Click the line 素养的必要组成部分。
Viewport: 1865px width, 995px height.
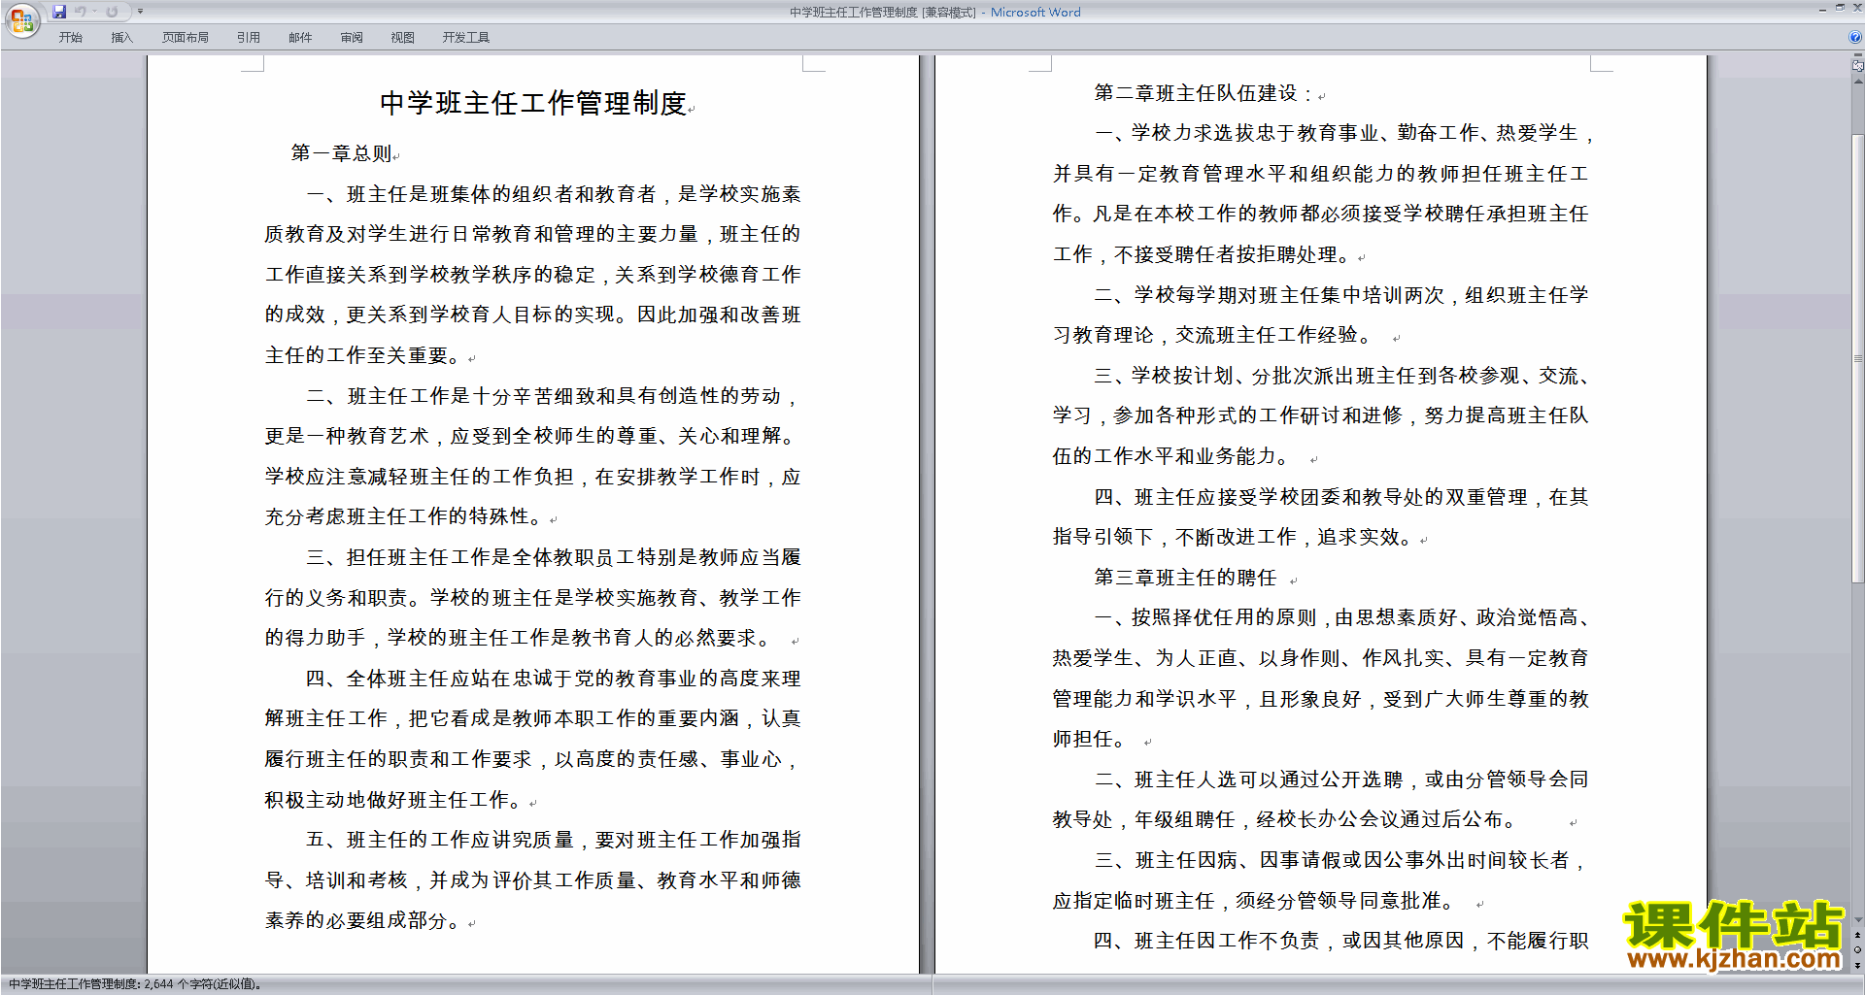pos(366,920)
